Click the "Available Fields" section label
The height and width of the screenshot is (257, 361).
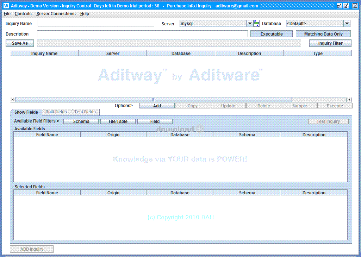tap(30, 129)
